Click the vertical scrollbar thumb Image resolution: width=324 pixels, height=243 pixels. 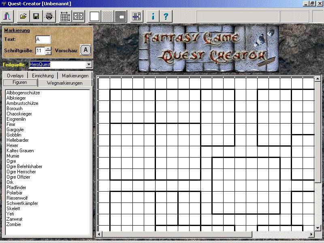318,132
